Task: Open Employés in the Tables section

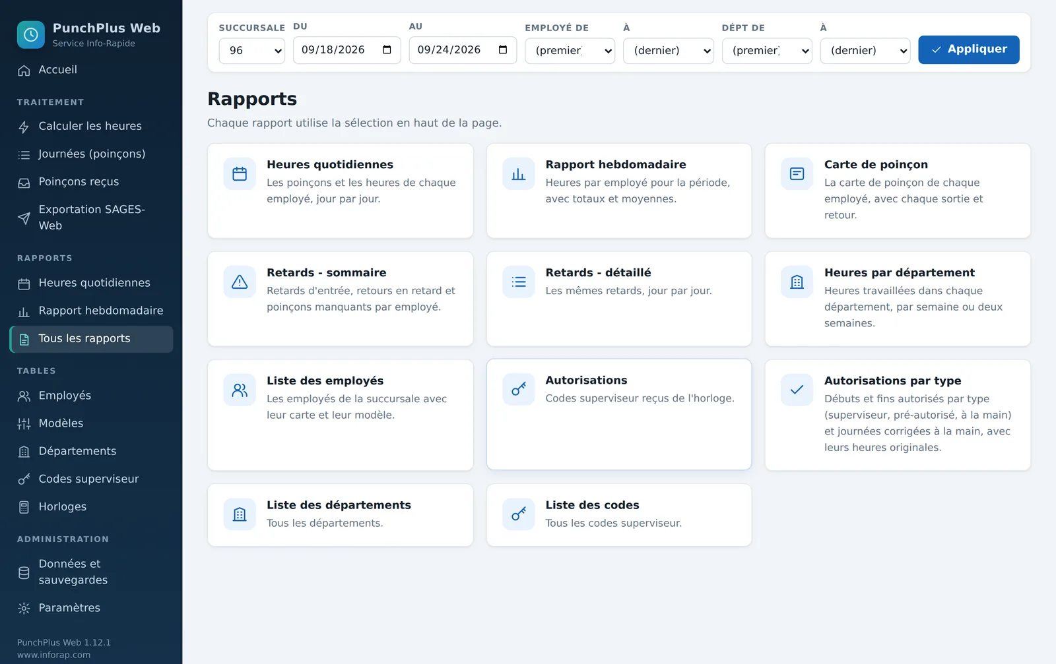Action: pyautogui.click(x=91, y=396)
